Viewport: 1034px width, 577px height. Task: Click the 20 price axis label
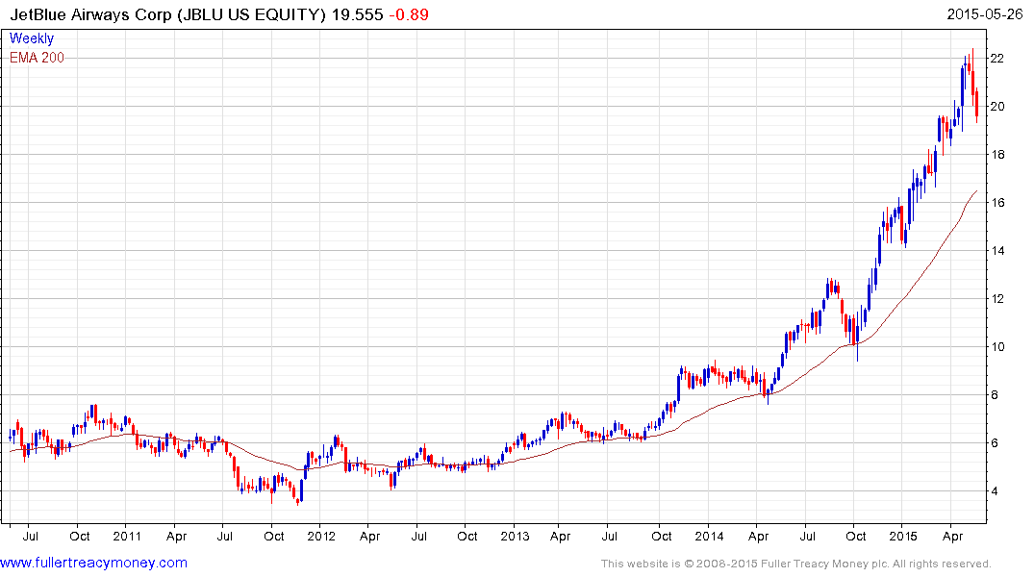click(997, 106)
